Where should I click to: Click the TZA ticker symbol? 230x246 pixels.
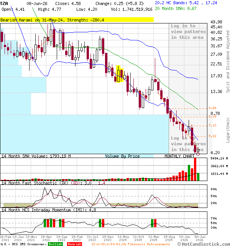[x=4, y=3]
